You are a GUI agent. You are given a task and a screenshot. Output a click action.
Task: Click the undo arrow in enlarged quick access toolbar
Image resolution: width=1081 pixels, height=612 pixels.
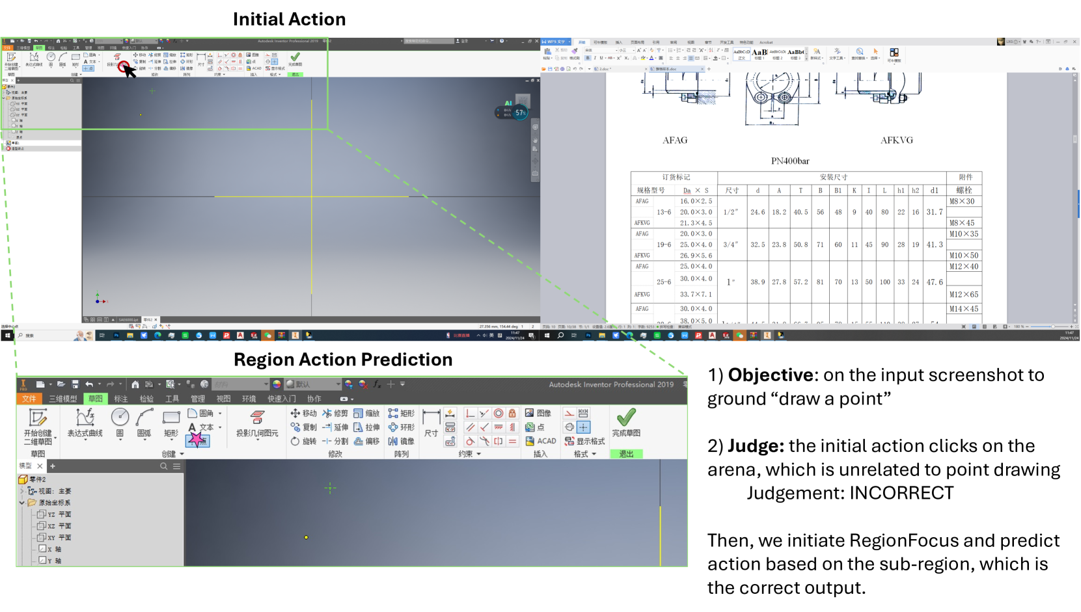point(89,384)
